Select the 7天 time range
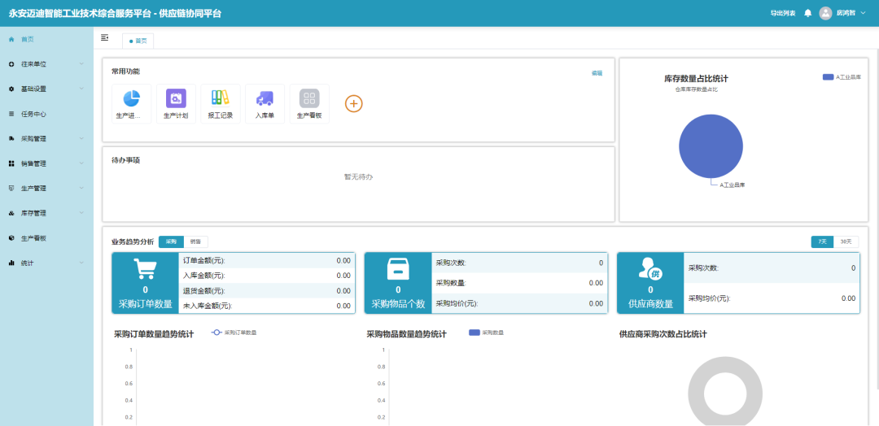 (822, 241)
